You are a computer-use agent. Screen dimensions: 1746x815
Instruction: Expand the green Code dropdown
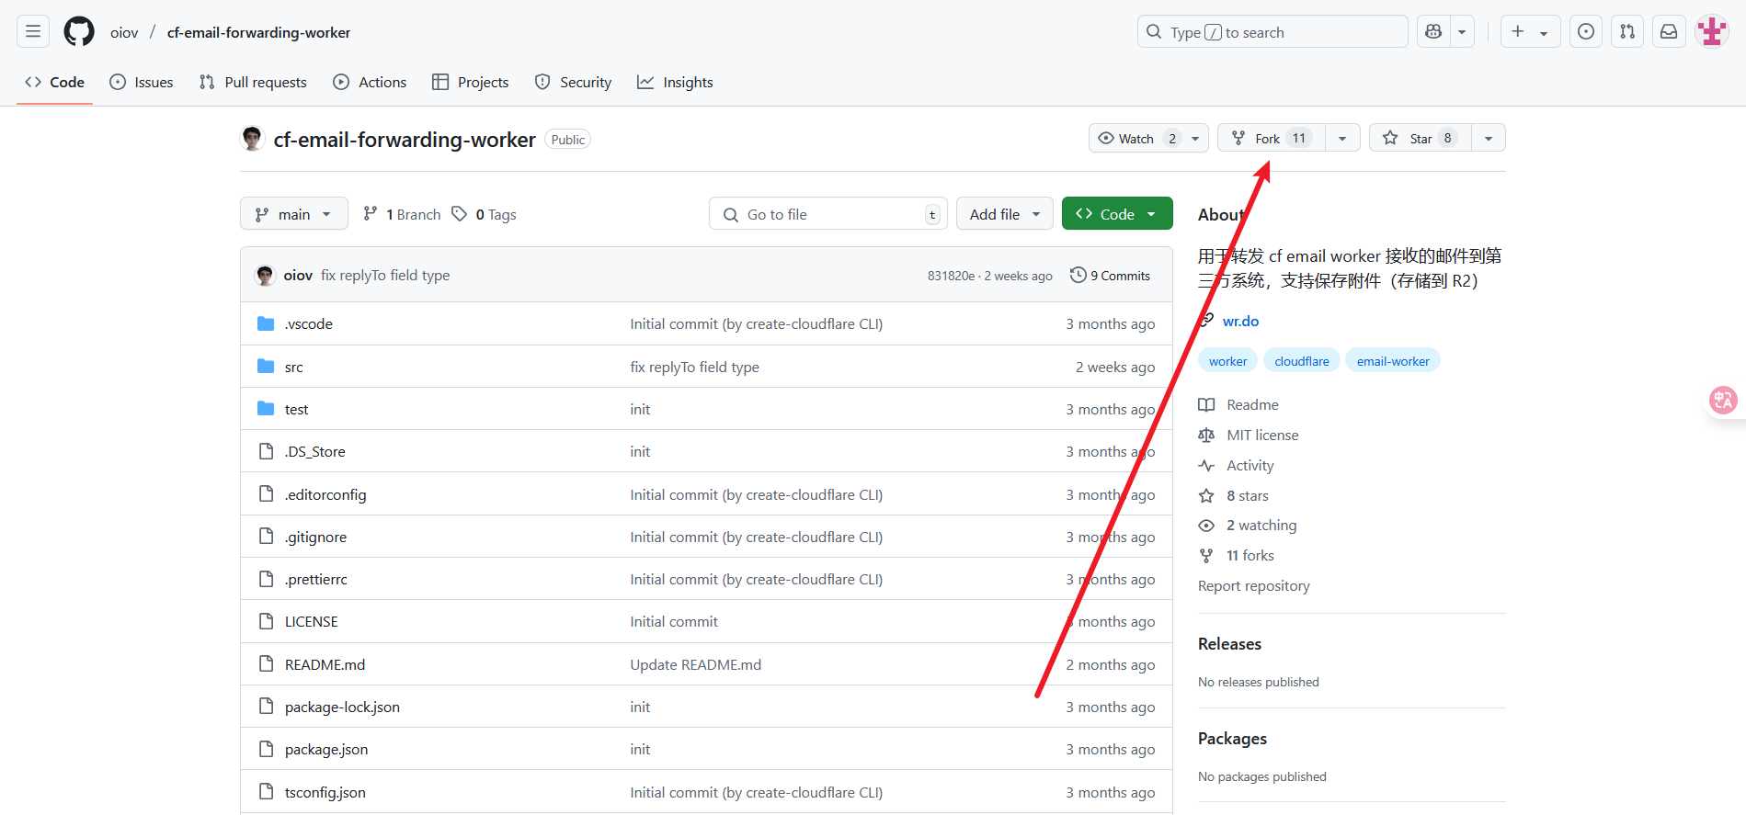coord(1116,214)
